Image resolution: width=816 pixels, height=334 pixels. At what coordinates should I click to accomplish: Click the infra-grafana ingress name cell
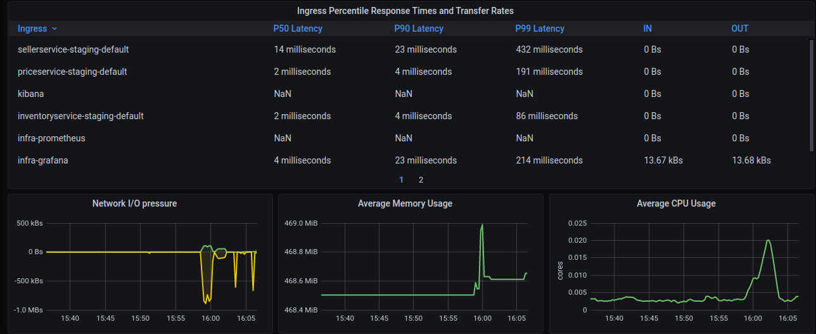[43, 160]
